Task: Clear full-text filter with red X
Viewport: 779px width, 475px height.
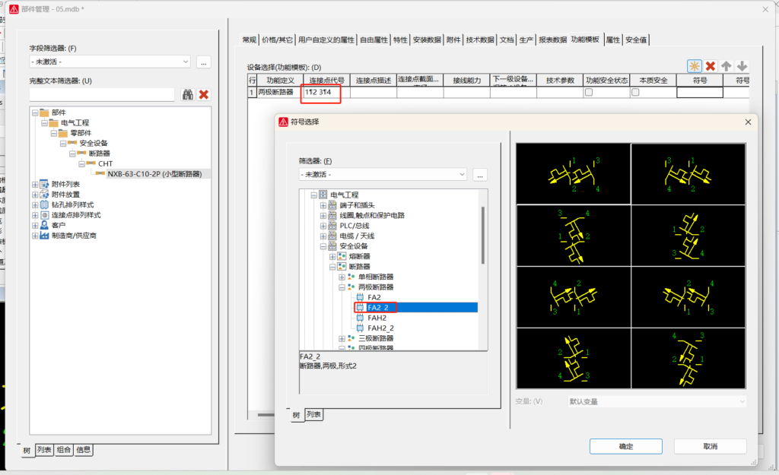Action: 204,94
